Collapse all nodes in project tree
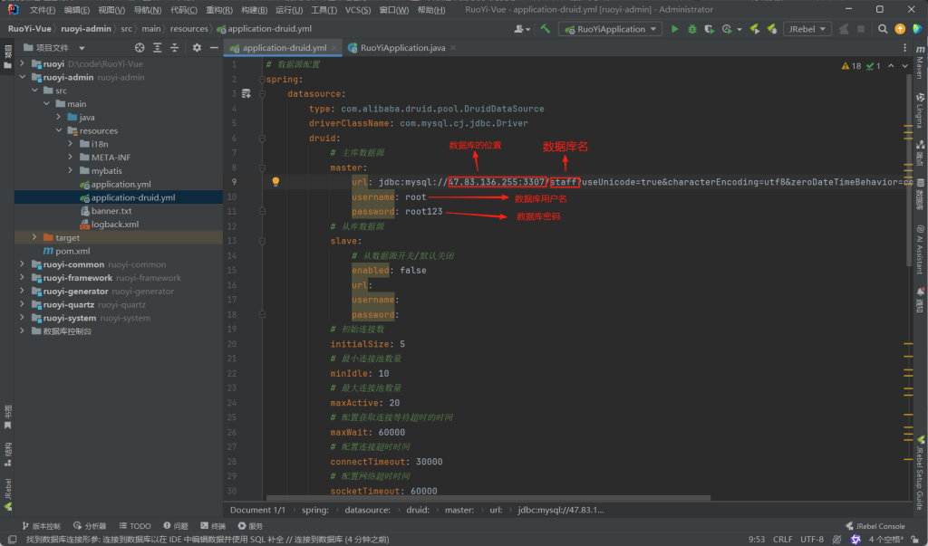 click(x=174, y=48)
